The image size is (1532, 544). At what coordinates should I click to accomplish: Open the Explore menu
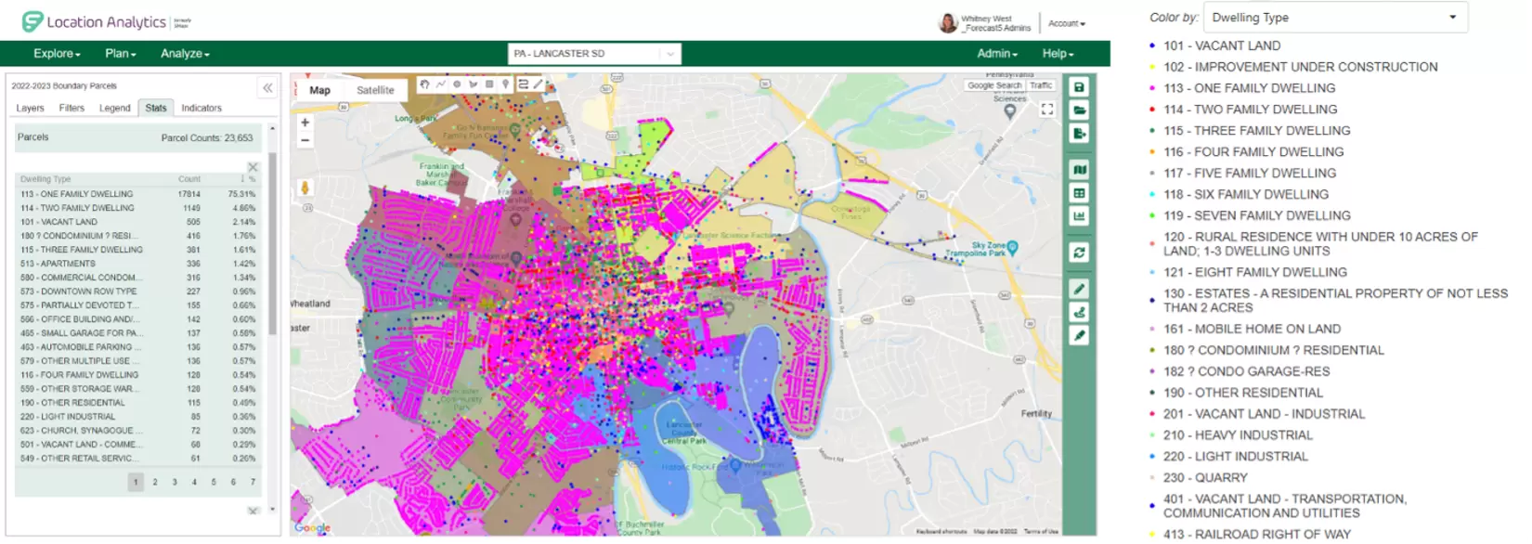coord(57,54)
